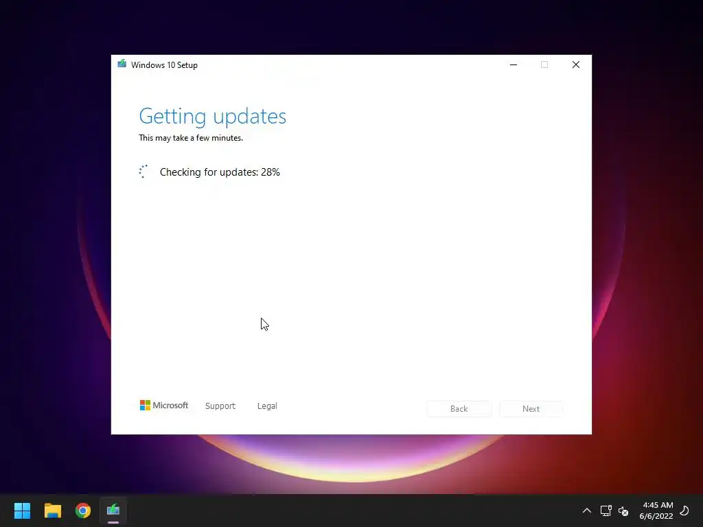
Task: Click the 'Getting updates' heading
Action: pos(213,117)
